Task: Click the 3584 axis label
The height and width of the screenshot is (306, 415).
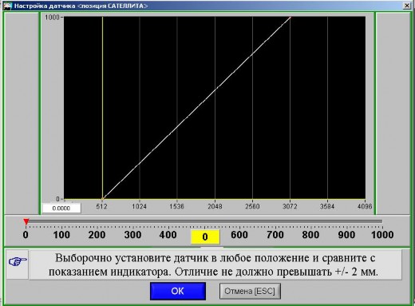Action: (327, 206)
